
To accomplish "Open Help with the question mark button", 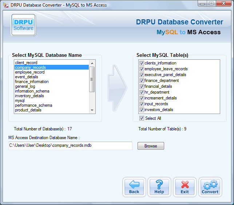I will pyautogui.click(x=159, y=187).
